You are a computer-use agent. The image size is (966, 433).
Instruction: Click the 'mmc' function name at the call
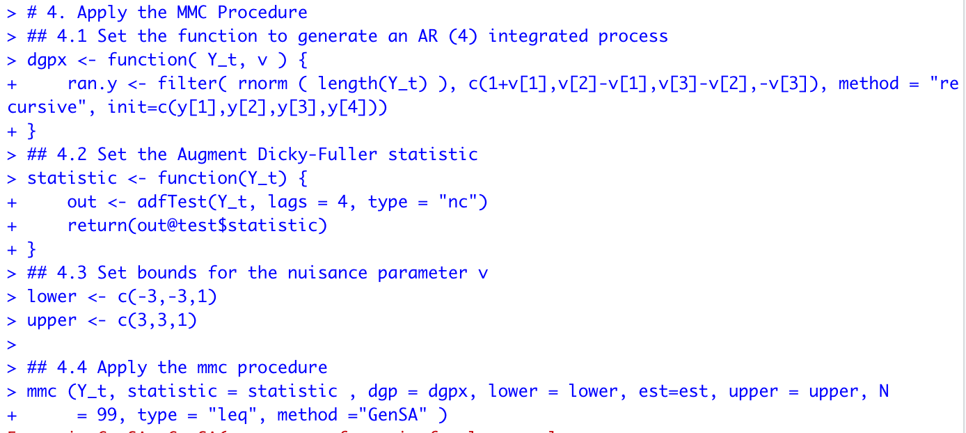coord(42,391)
